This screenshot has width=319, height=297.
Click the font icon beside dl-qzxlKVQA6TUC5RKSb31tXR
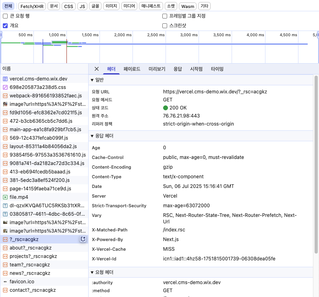click(x=5, y=206)
